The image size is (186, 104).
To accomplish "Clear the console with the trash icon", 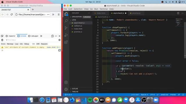I will click(2, 40).
